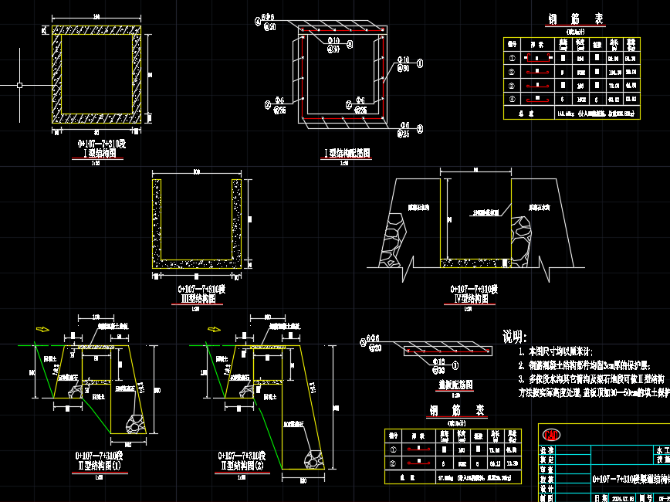Select the 盖板配筋图 drawing title

coord(455,385)
